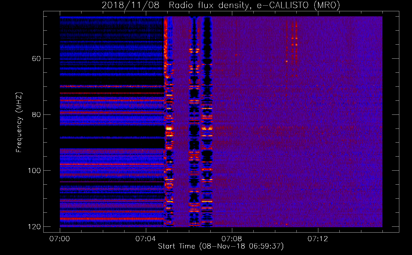Viewport: 412px width, 255px height.
Task: Click the '120' frequency tick label
Action: click(34, 227)
